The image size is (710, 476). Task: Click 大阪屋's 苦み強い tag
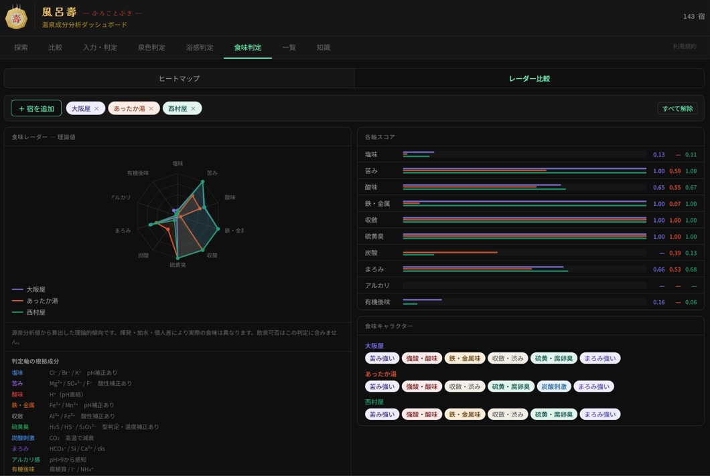(382, 358)
